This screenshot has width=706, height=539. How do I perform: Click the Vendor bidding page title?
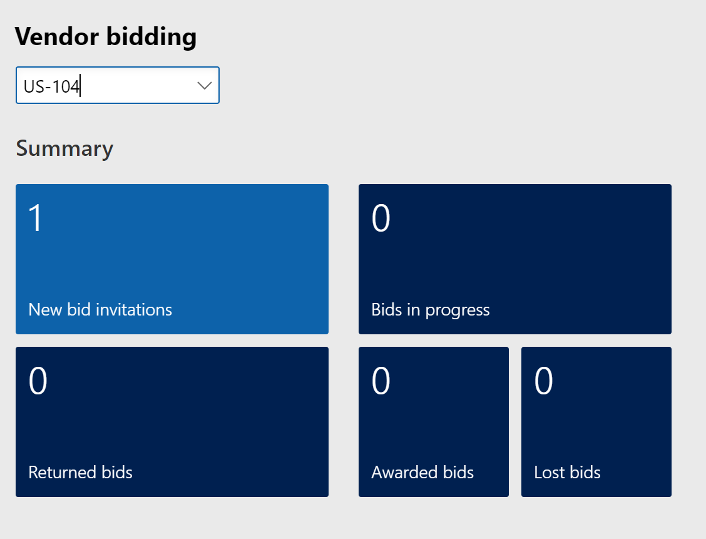pos(106,37)
